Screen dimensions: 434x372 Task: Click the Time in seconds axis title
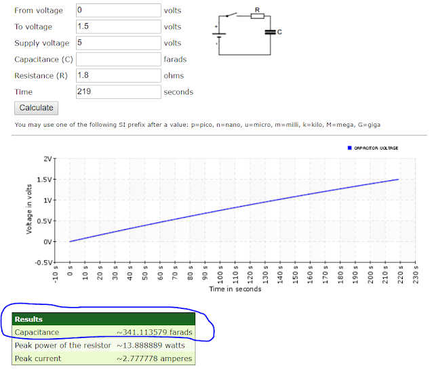(235, 289)
